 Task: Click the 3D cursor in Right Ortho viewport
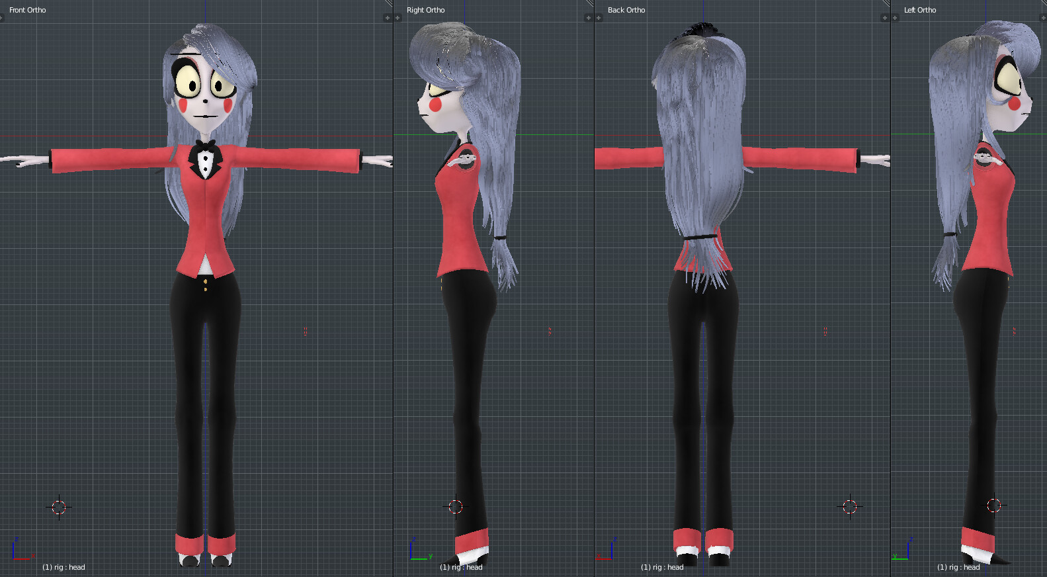click(x=456, y=507)
